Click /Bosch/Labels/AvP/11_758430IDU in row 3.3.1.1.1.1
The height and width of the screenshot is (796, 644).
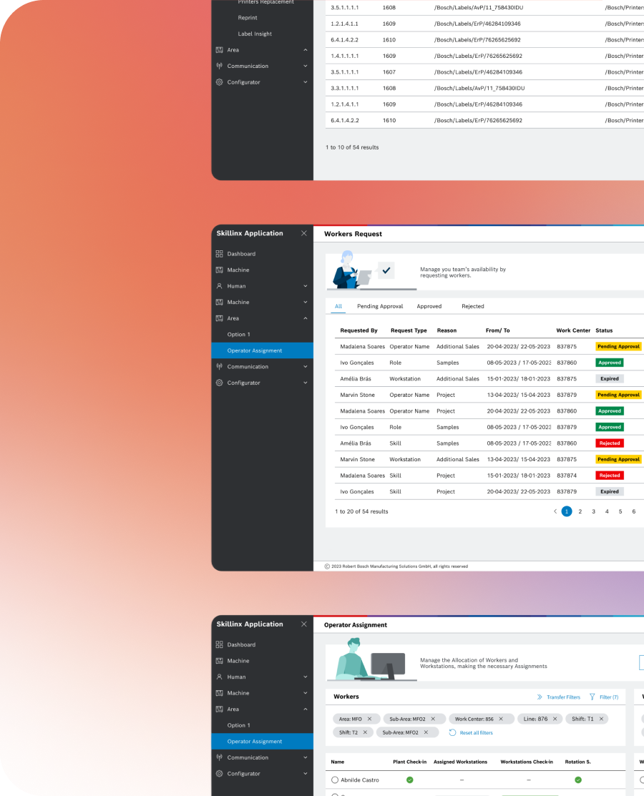click(x=479, y=89)
